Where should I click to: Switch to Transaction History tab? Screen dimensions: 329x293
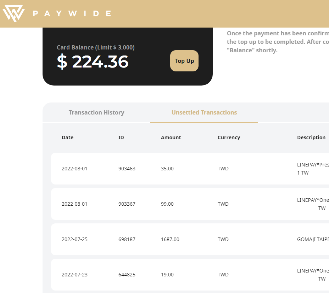96,112
